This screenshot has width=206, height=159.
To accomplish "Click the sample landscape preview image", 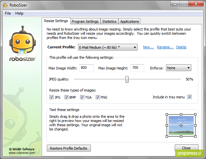I will click(x=181, y=125).
